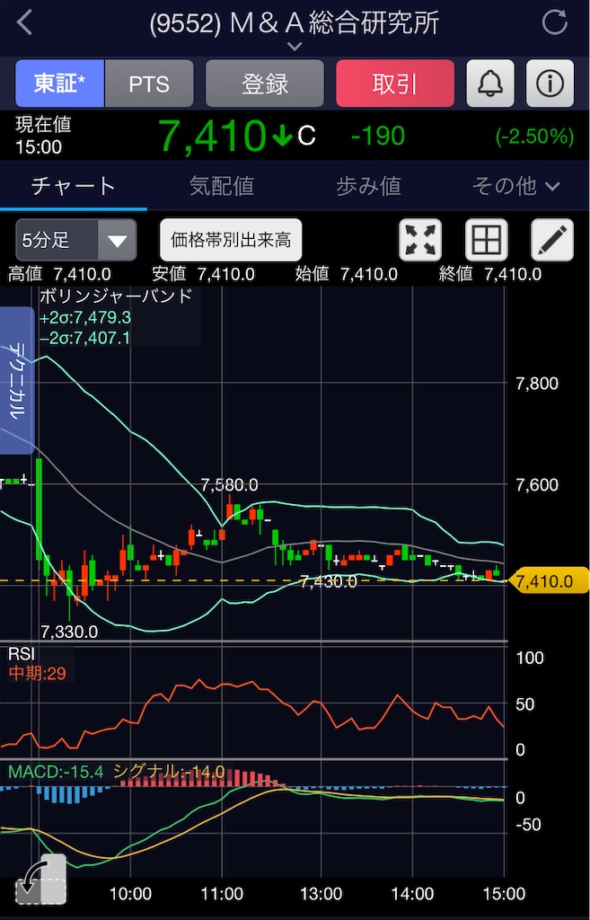Screen dimensions: 590x920
Task: Tap the 10:00 time axis label
Action: pos(130,894)
